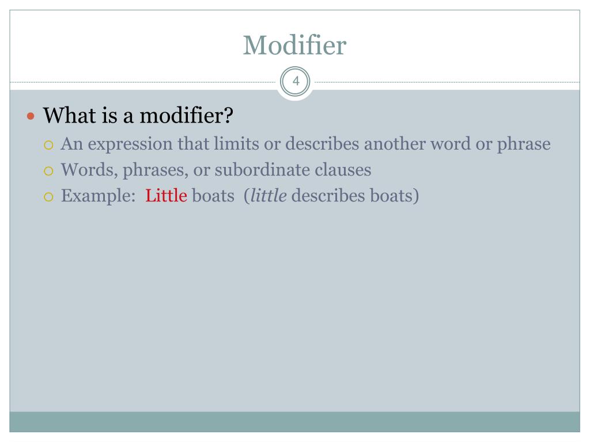Select the hollow bullet before An expression
This screenshot has height=442, width=590.
pos(48,145)
